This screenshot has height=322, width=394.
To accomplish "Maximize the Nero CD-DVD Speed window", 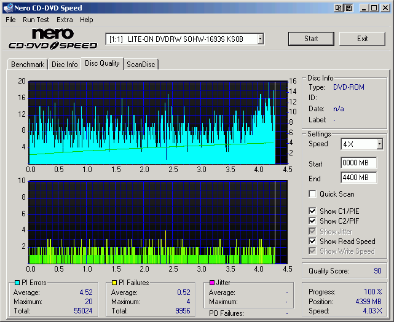I will coord(374,7).
